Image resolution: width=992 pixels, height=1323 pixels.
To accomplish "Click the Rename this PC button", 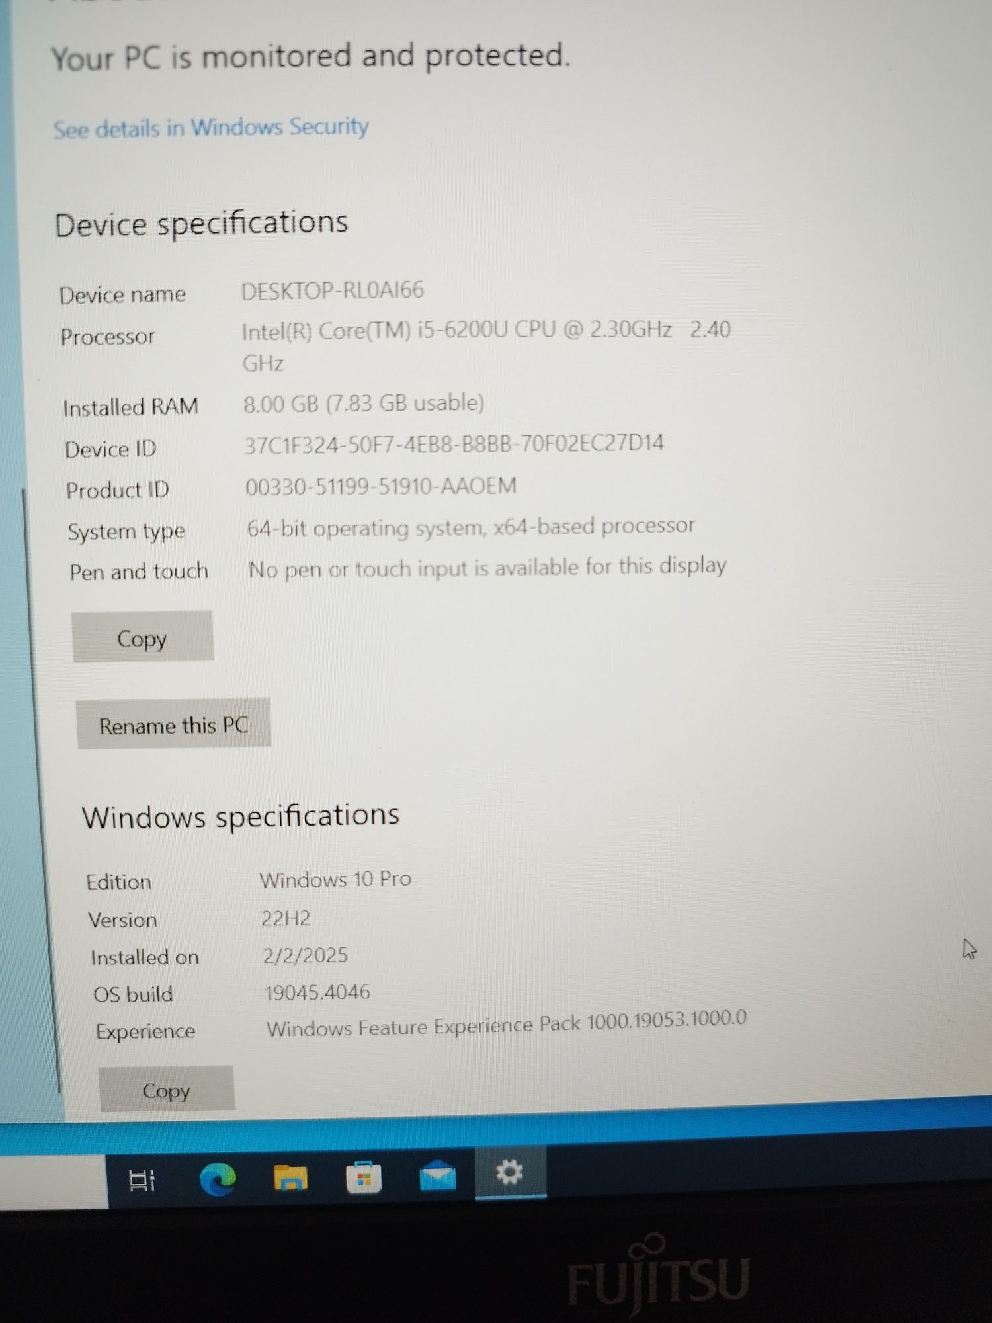I will (173, 724).
